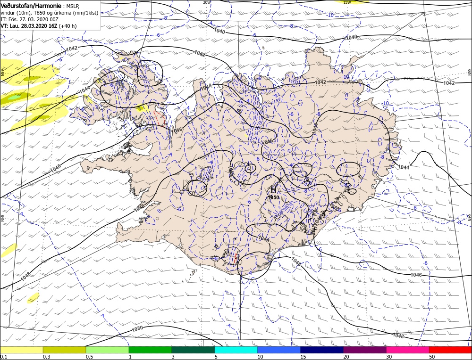Screen dimensions: 472x360
Task: Choose the purple 20–30 mm legend swatch
Action: pyautogui.click(x=364, y=350)
